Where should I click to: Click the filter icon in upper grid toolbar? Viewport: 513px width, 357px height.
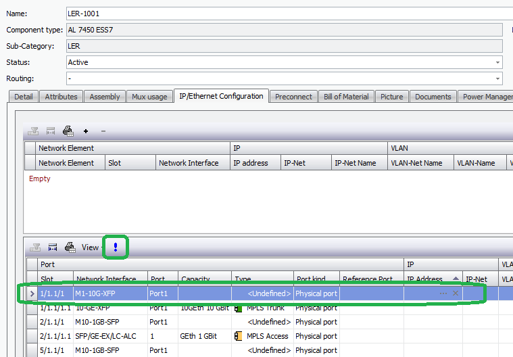[x=33, y=131]
